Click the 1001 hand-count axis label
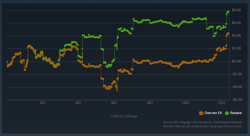This screenshot has height=136, width=250. point(186,103)
